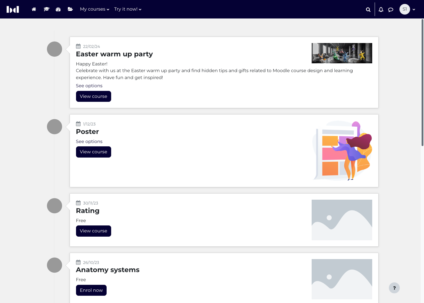Open the Rating course title
The height and width of the screenshot is (303, 424).
click(88, 211)
